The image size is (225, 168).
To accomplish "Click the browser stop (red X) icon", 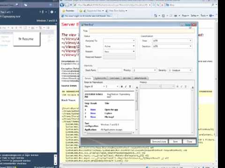I will (162, 5).
